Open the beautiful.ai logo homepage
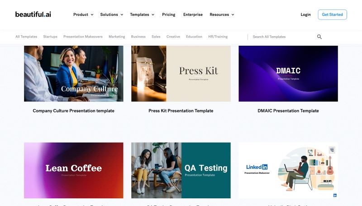Image resolution: width=362 pixels, height=206 pixels. 33,14
